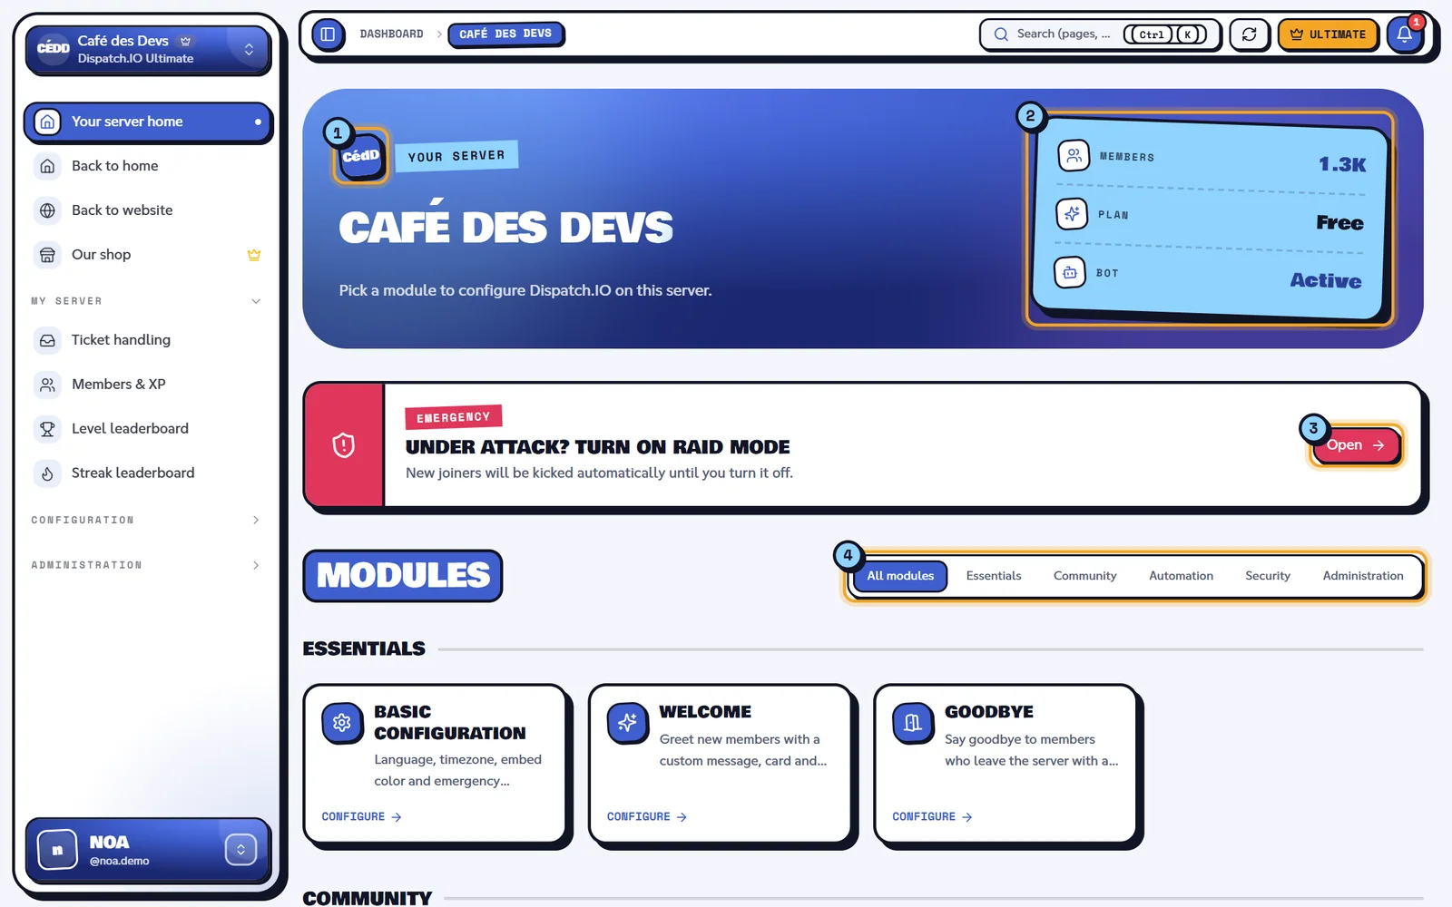Open the Café des Devs server switcher
Viewport: 1452px width, 907px height.
(148, 49)
